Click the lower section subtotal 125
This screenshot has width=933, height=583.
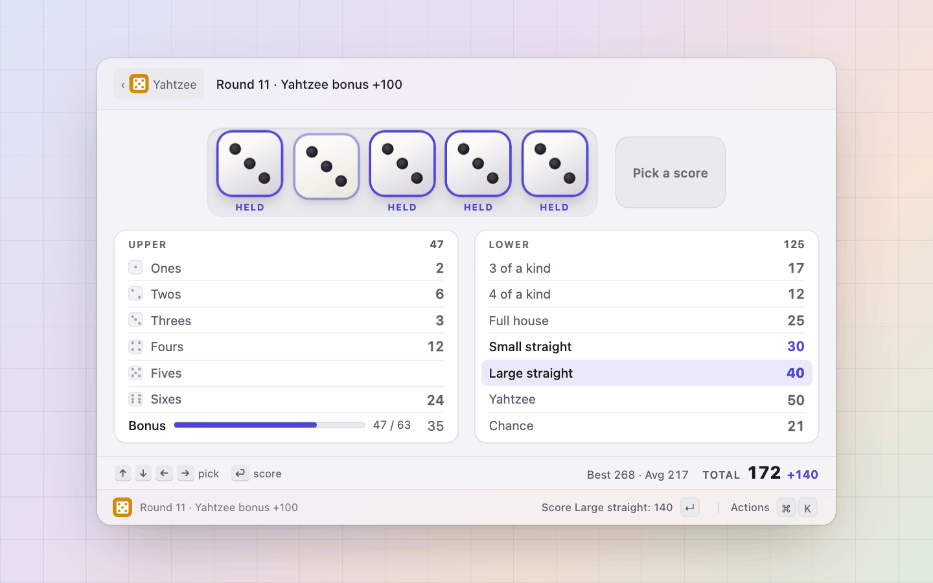click(794, 244)
